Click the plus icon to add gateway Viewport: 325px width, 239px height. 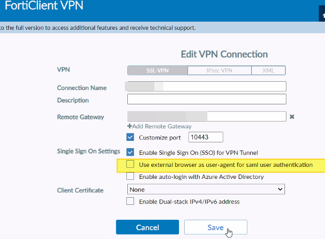pyautogui.click(x=129, y=126)
